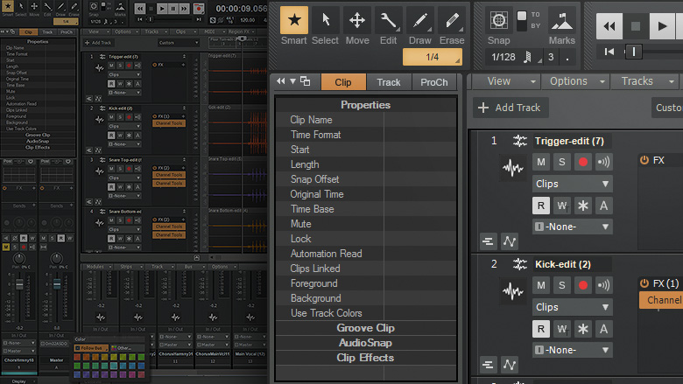Click the dock/undock inspector icon
This screenshot has width=683, height=384.
[x=306, y=80]
